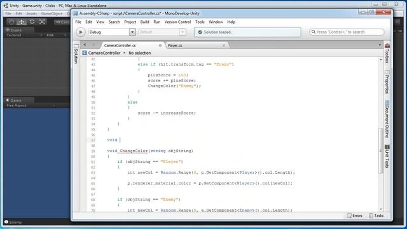
Task: Open the Free Aspect dropdown in Unity
Action: [31, 106]
